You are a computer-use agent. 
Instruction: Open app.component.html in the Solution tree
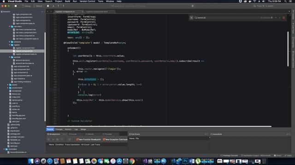pyautogui.click(x=22, y=69)
